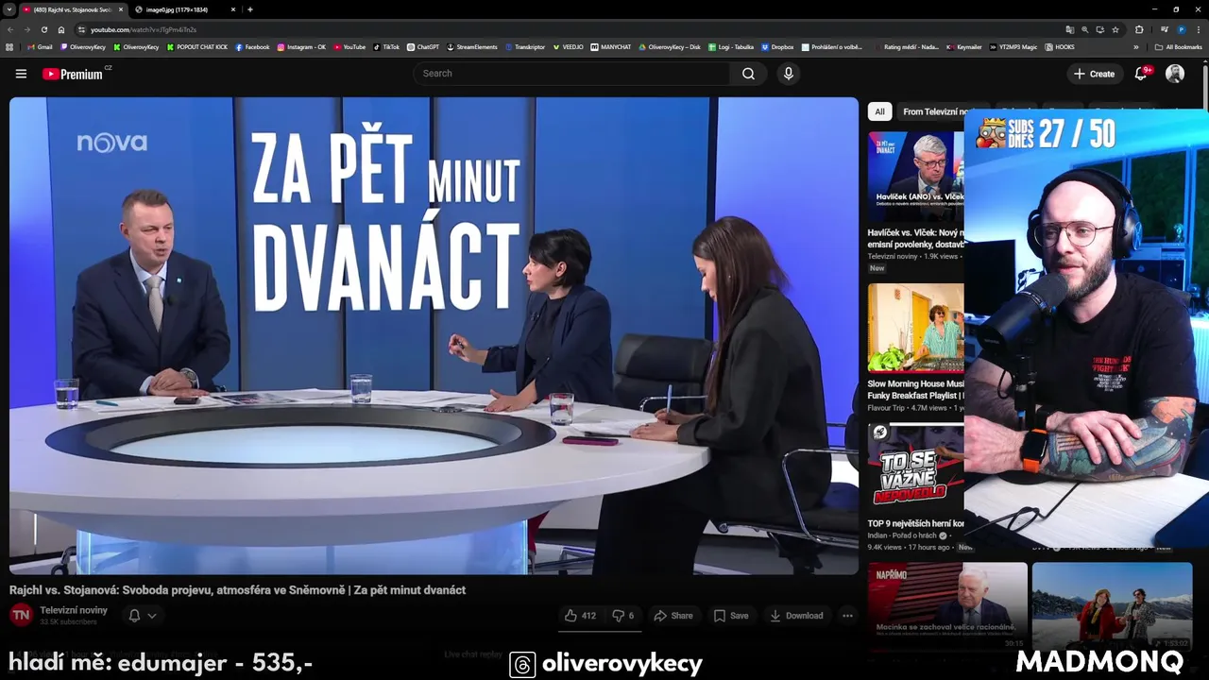This screenshot has width=1209, height=680.
Task: Click the search magnifier button
Action: [x=748, y=74]
